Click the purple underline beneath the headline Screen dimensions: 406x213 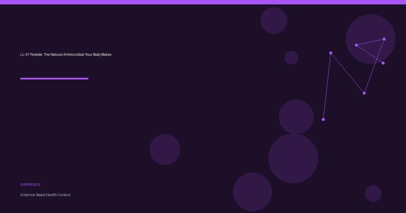coord(54,78)
